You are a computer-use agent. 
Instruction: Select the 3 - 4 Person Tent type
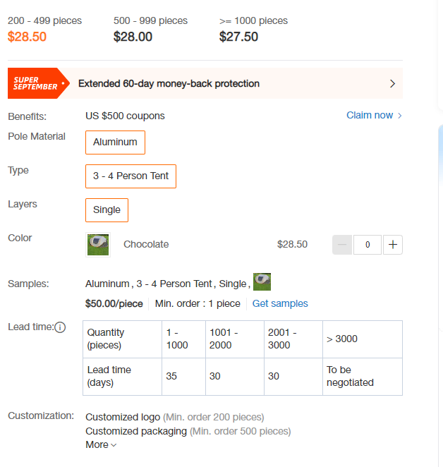131,176
